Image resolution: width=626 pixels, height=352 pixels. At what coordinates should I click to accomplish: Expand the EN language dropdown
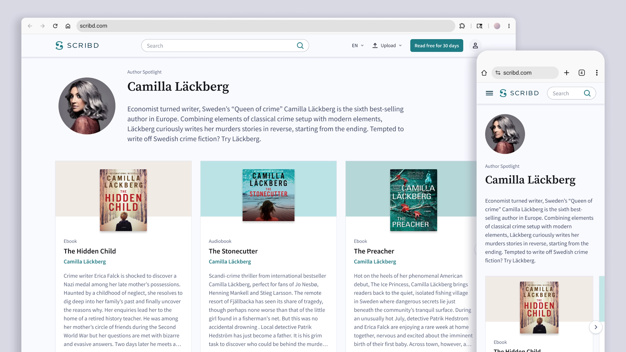(358, 46)
